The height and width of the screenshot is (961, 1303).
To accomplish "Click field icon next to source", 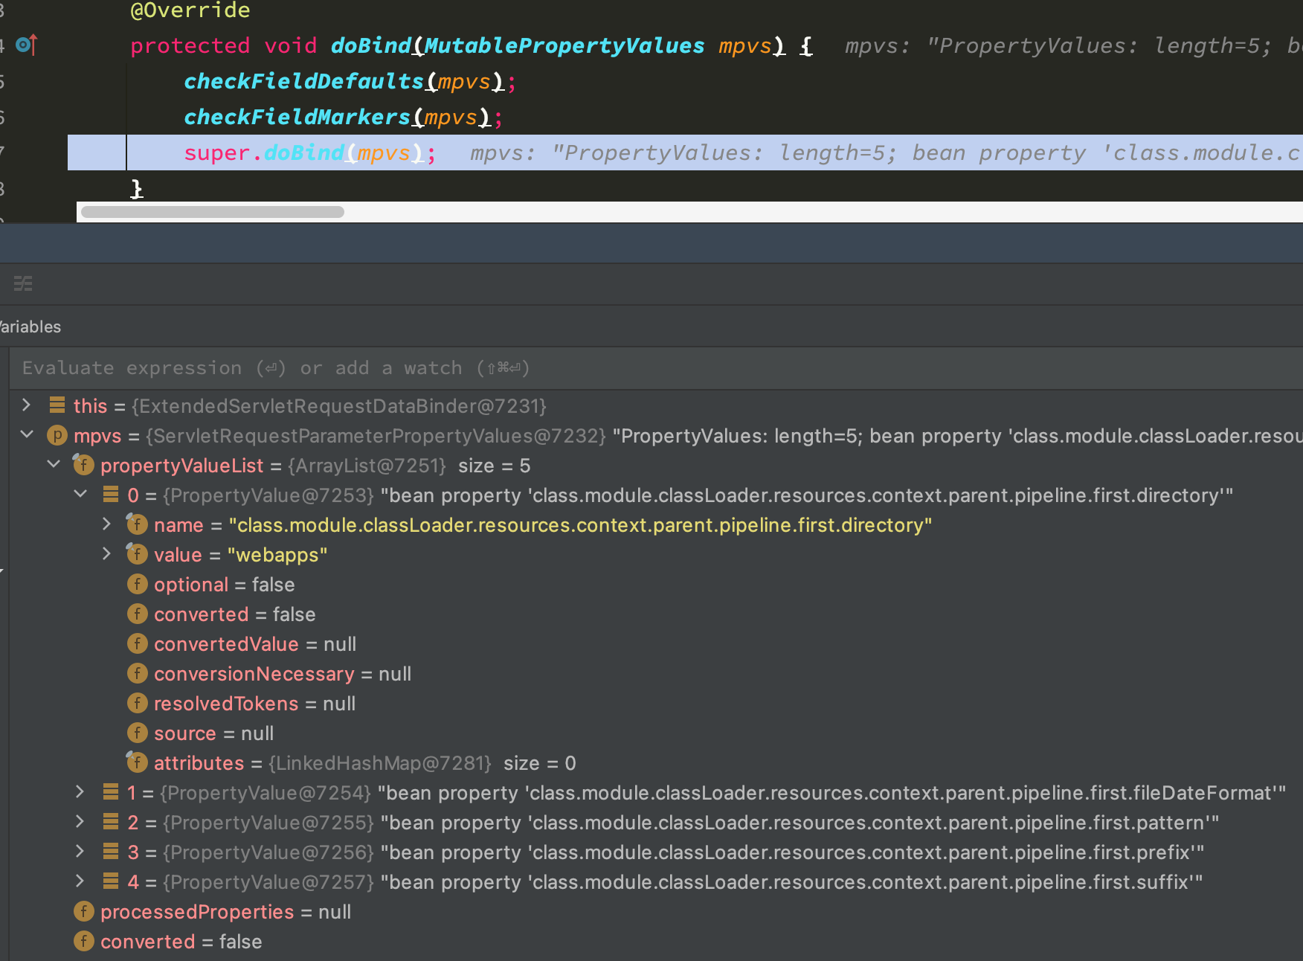I will 137,733.
